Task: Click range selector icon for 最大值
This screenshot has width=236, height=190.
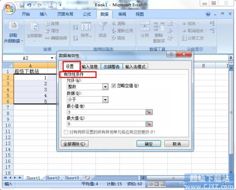Action: (149, 124)
